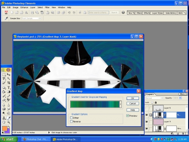Select the Smudge tool
189x142 pixels.
(x=9, y=109)
